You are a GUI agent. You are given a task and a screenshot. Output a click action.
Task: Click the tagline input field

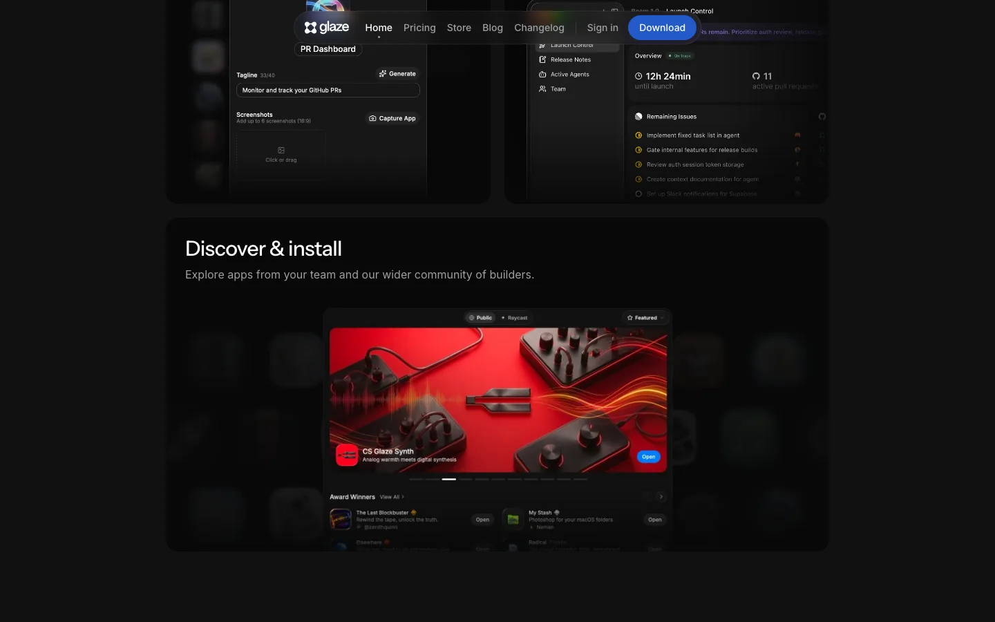coord(328,91)
